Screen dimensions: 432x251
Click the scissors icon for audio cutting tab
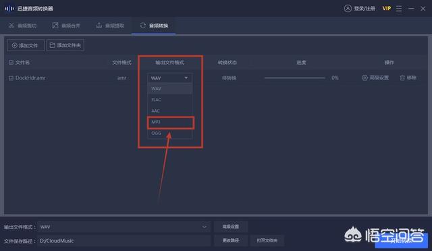click(x=11, y=26)
